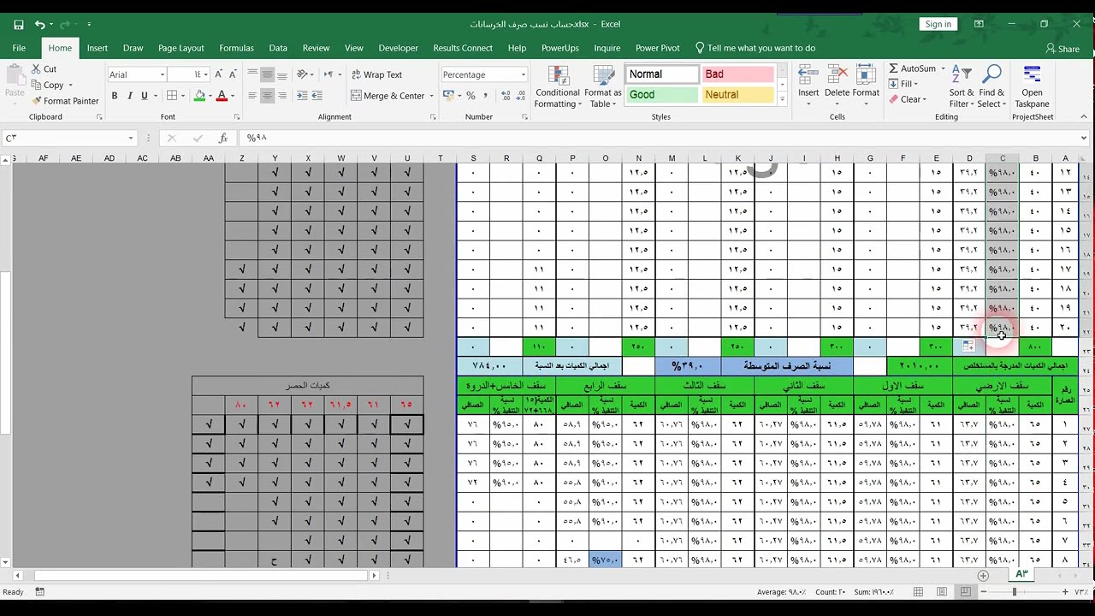The height and width of the screenshot is (616, 1095).
Task: Open Delete cells button
Action: pyautogui.click(x=837, y=86)
